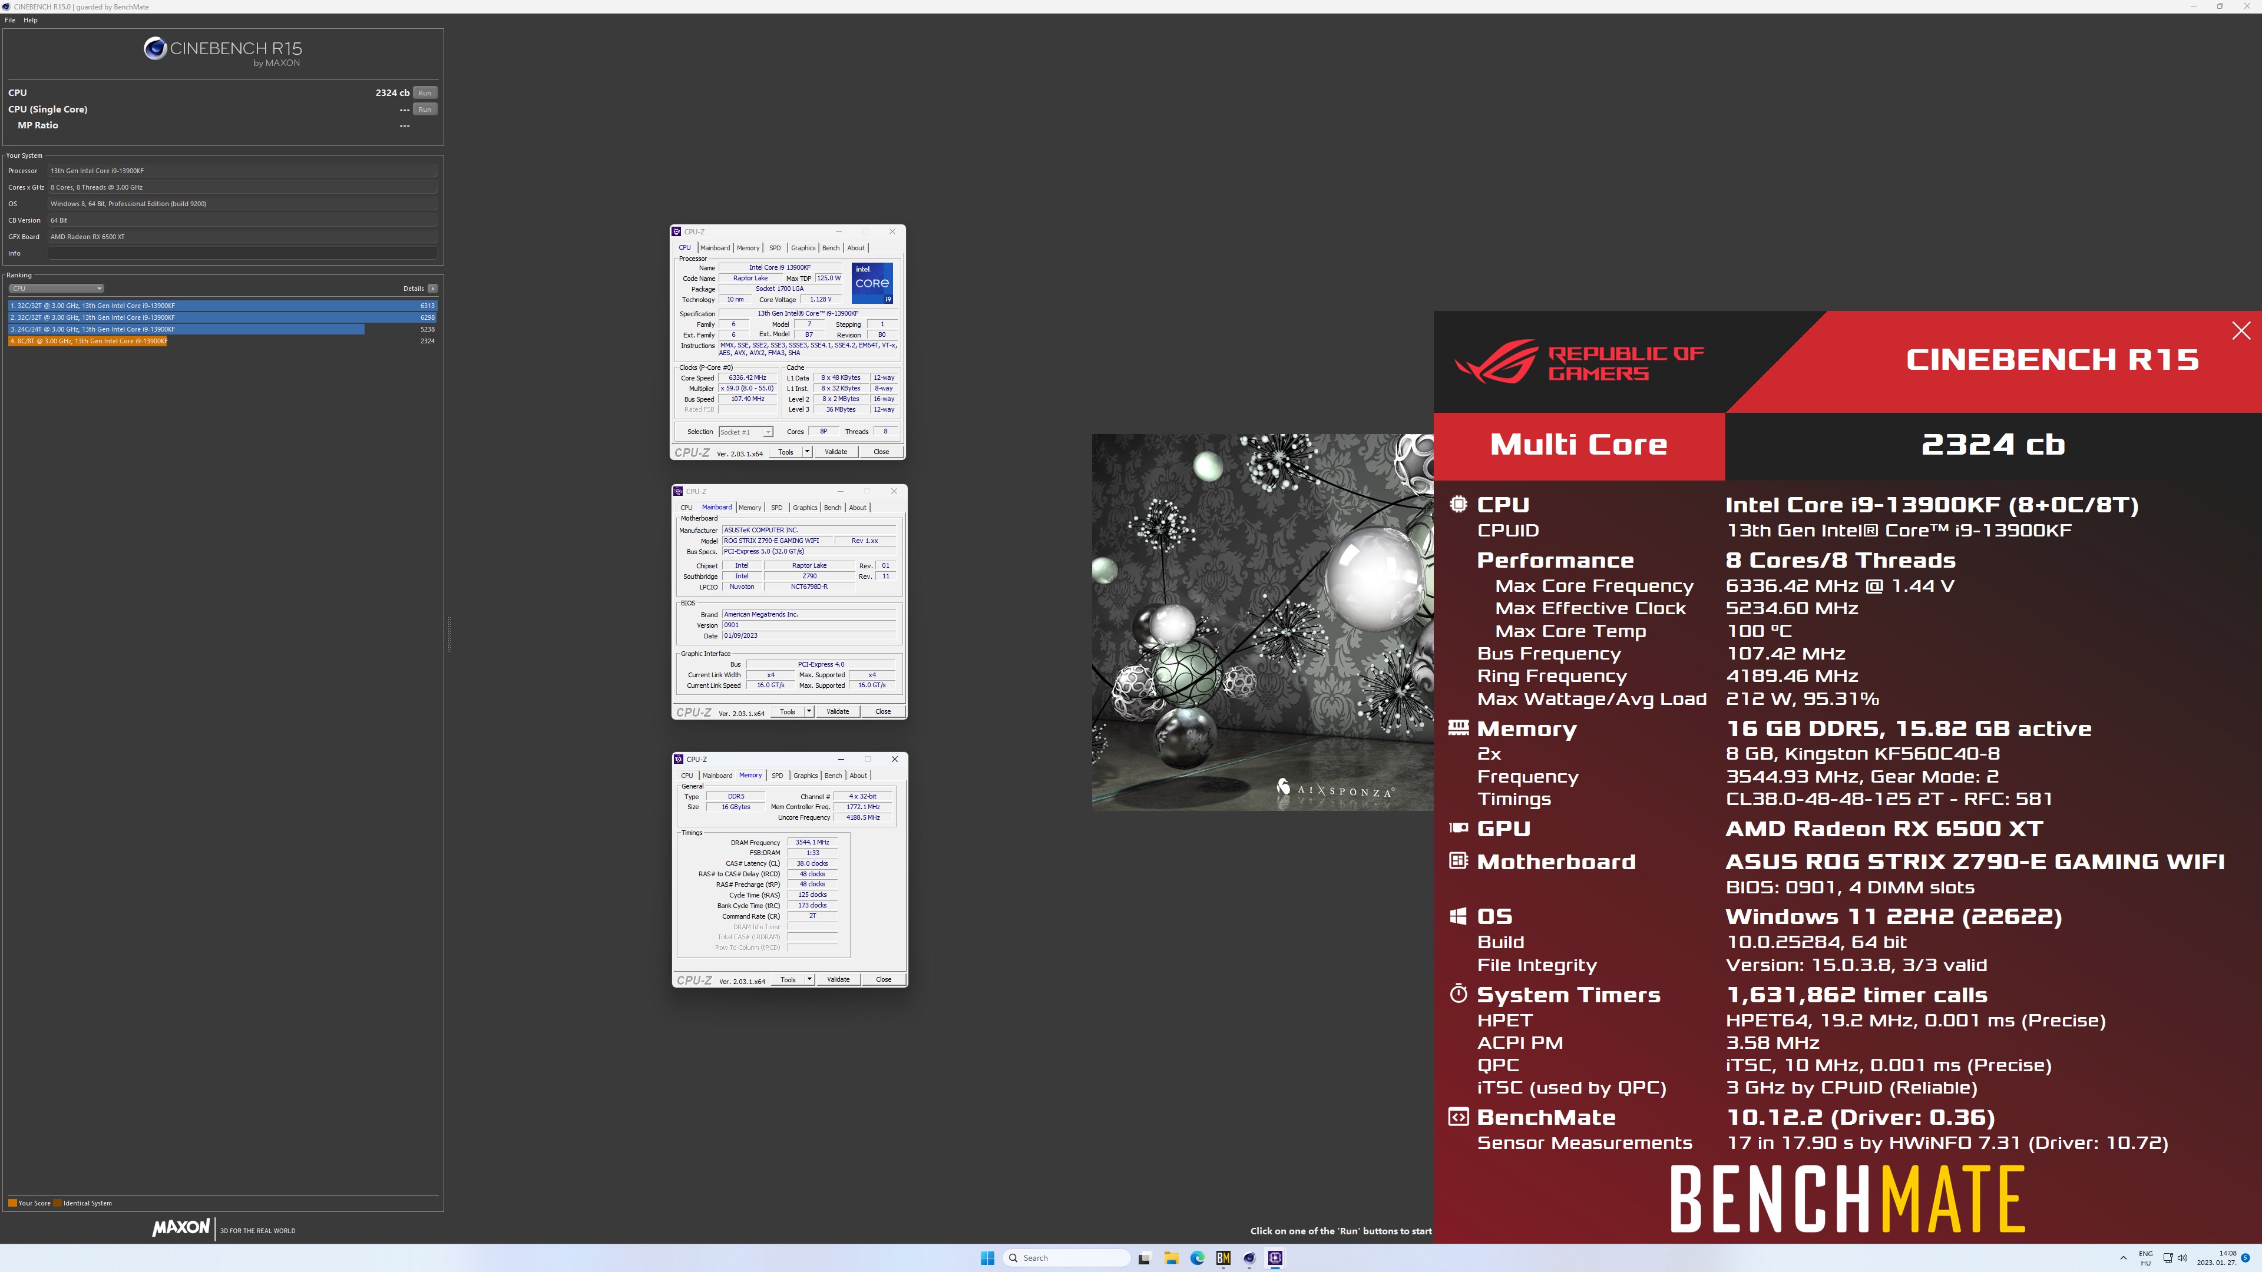The width and height of the screenshot is (2262, 1272).
Task: Switch to Mainboard tab in top CPU-Z window
Action: pyautogui.click(x=715, y=247)
